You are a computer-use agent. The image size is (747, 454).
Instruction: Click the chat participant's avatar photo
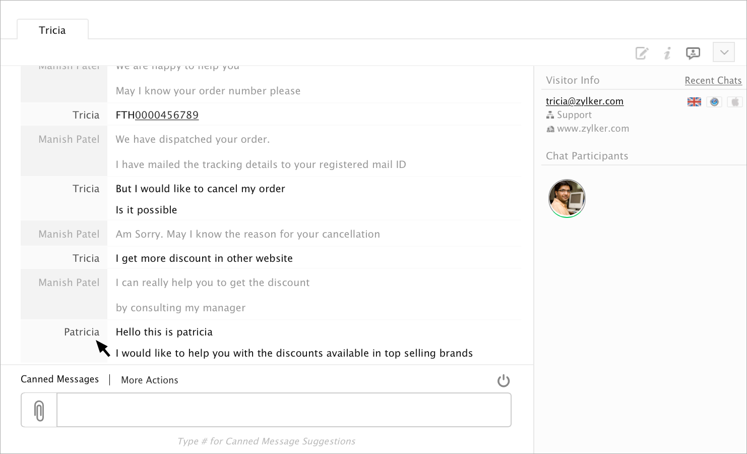567,198
